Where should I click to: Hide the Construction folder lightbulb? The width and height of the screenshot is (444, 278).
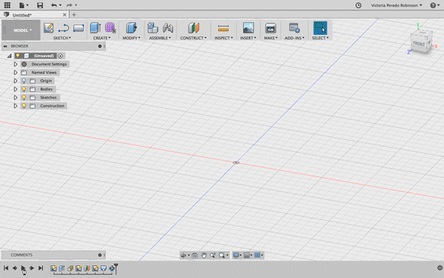click(x=24, y=106)
